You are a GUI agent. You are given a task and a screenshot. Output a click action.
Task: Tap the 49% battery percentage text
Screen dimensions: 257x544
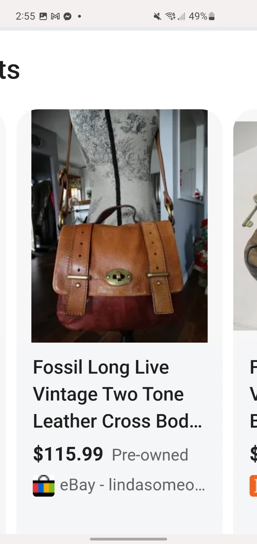198,16
